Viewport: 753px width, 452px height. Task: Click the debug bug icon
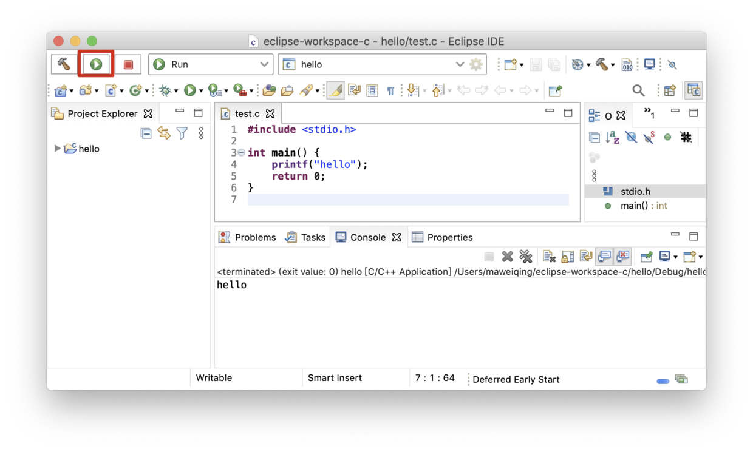point(165,90)
